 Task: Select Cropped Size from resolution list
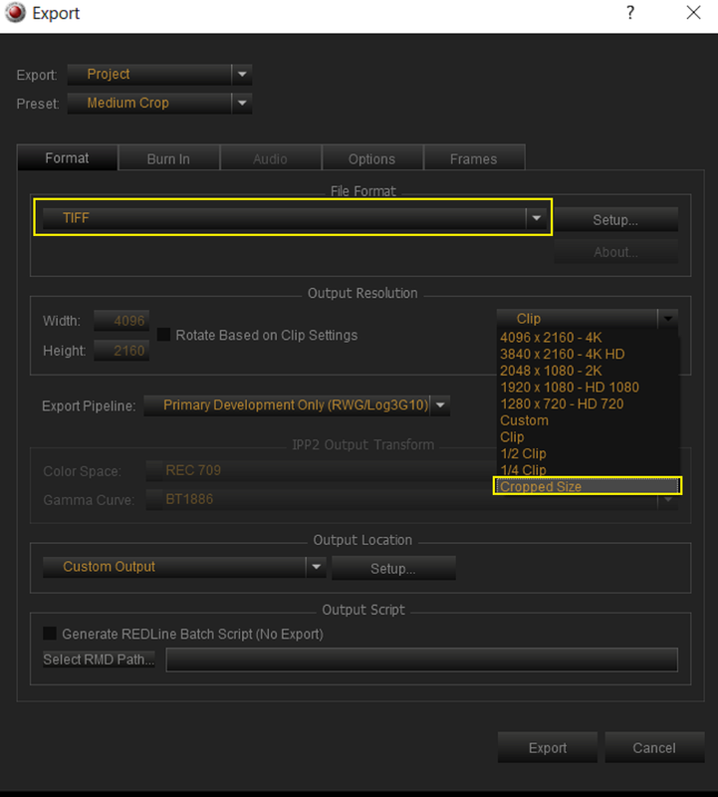(x=588, y=486)
